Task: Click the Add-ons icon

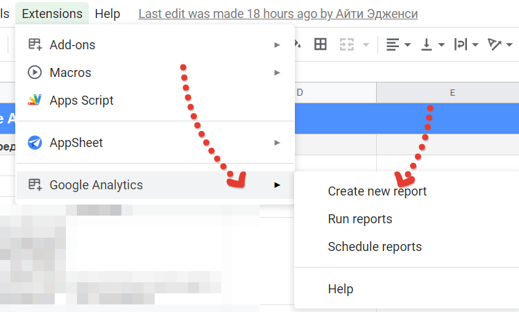Action: 35,44
